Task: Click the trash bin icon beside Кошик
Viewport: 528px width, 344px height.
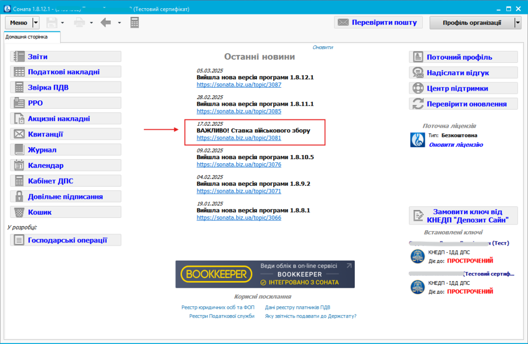Action: coord(19,212)
